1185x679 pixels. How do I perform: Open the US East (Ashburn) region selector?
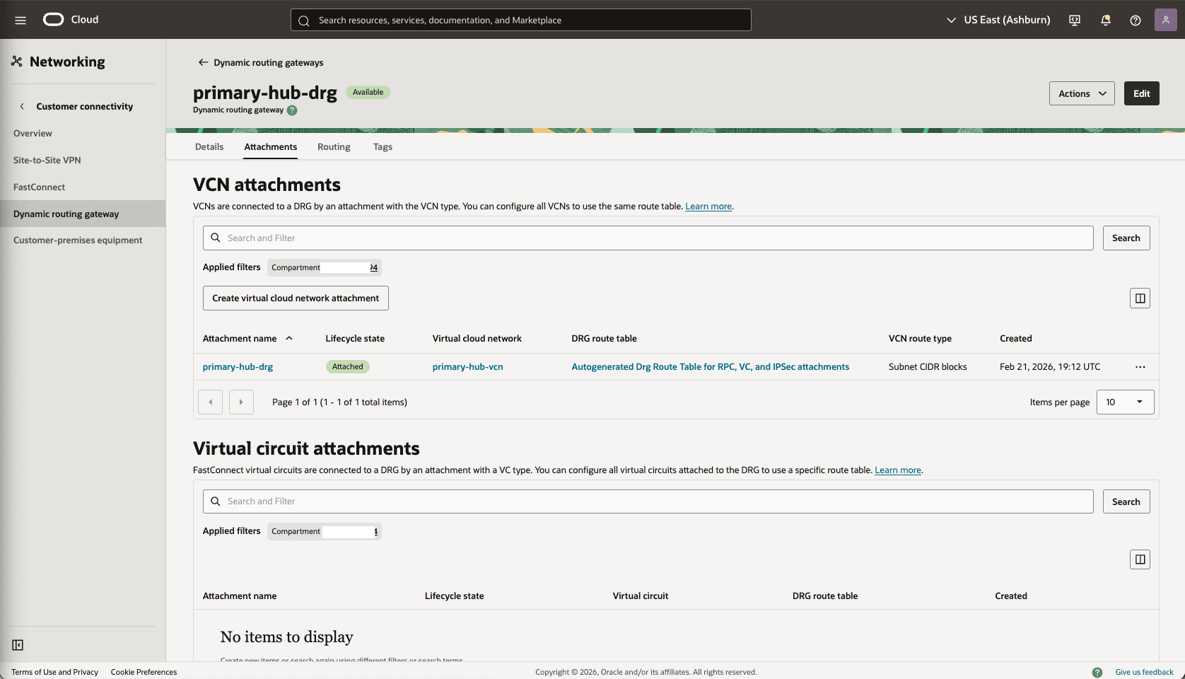997,20
